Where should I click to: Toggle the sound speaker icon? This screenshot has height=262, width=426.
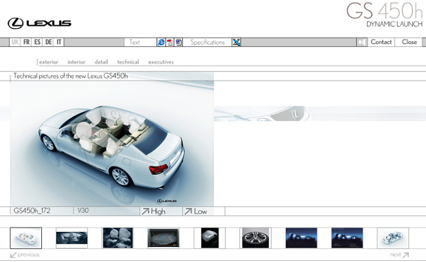click(x=361, y=42)
